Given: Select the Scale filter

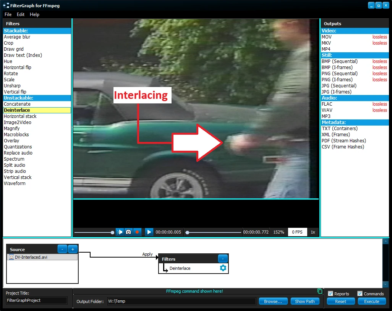Looking at the screenshot, I should pos(37,80).
